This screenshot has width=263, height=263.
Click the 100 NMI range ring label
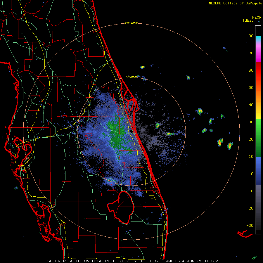click(131, 23)
